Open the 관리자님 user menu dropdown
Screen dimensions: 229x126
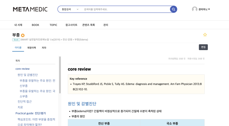(x=204, y=9)
